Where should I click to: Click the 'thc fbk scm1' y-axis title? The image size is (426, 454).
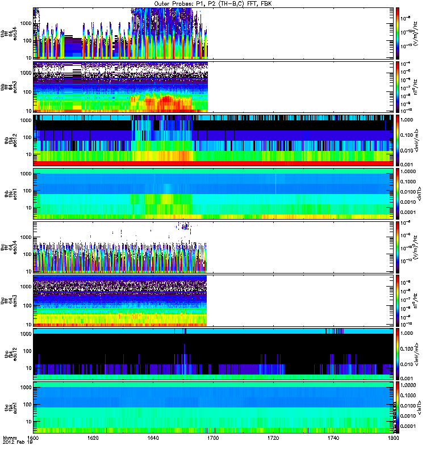click(10, 407)
